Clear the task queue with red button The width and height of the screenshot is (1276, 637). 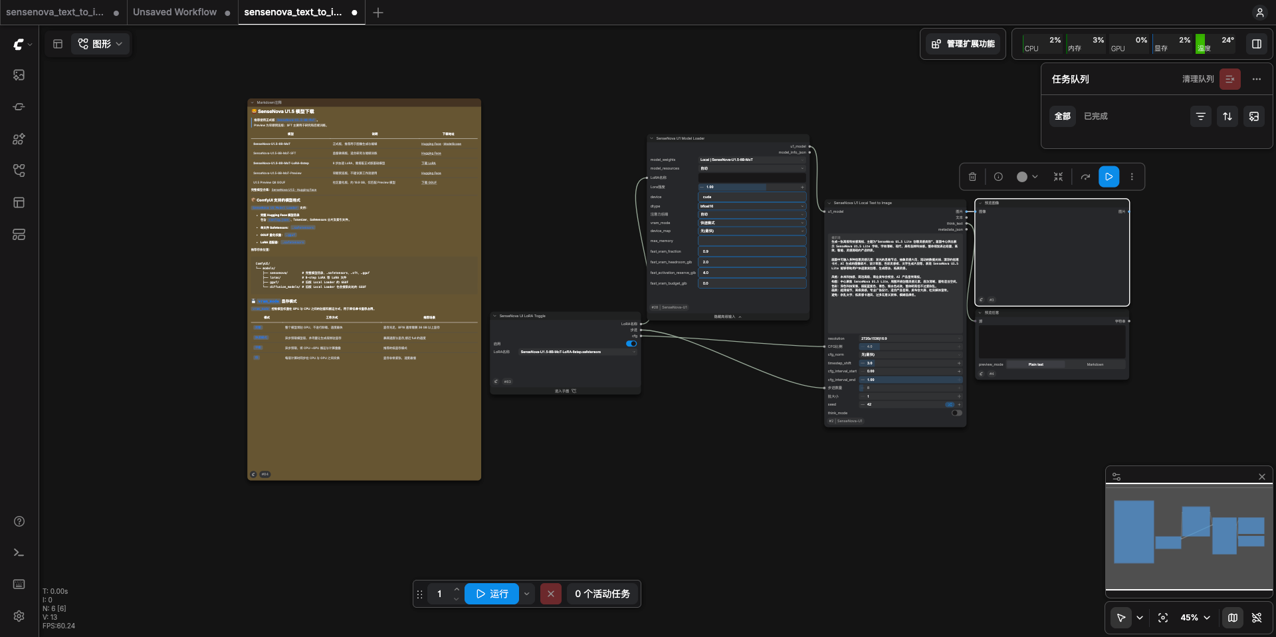(x=1230, y=79)
